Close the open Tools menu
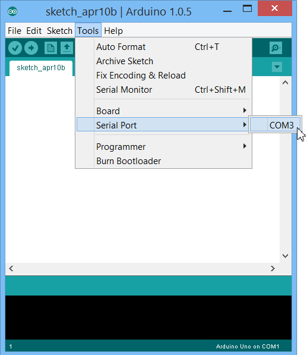 click(x=88, y=30)
